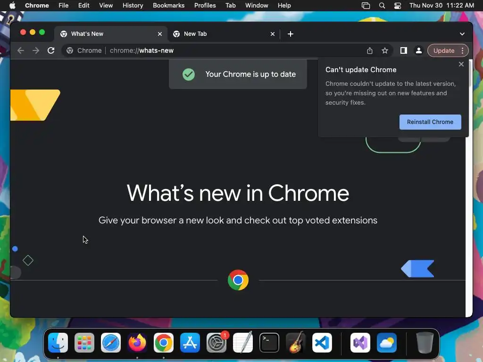This screenshot has width=483, height=362.
Task: Reload the What's New page
Action: pyautogui.click(x=51, y=50)
